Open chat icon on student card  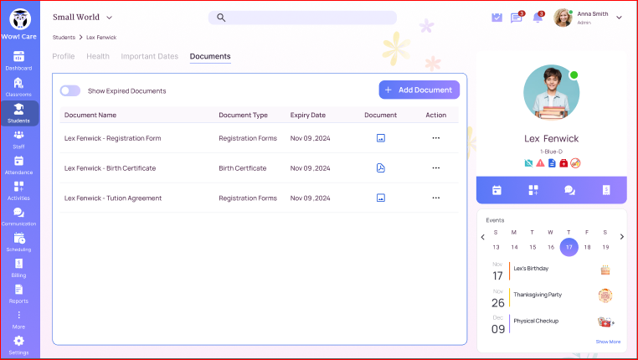tap(569, 190)
